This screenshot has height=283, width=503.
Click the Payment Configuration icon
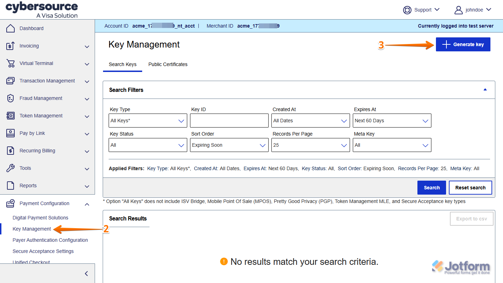tap(10, 203)
